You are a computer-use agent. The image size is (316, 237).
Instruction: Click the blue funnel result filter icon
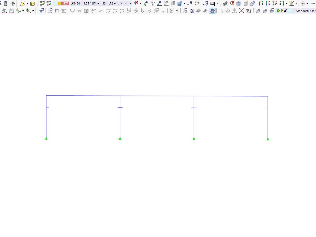click(41, 11)
